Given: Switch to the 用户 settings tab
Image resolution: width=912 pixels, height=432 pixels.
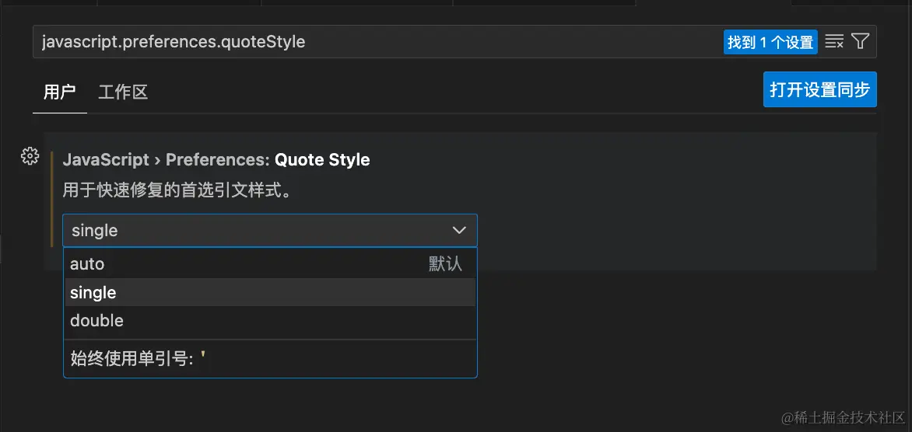Looking at the screenshot, I should pos(59,92).
